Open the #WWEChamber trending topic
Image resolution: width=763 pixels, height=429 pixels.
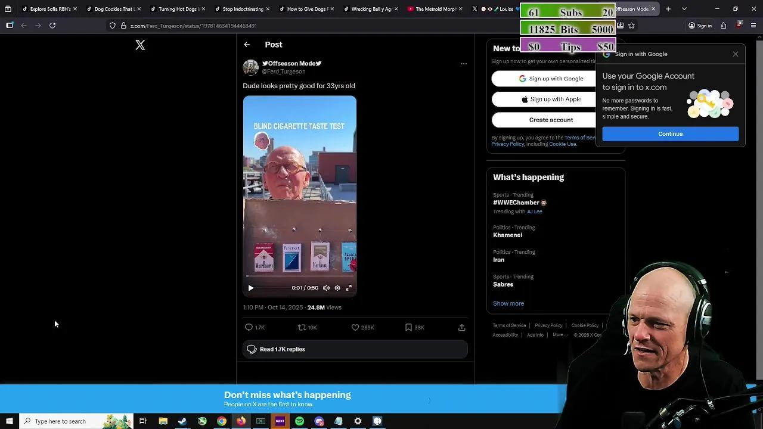(x=520, y=203)
